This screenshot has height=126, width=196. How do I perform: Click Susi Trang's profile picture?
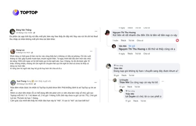13,83
